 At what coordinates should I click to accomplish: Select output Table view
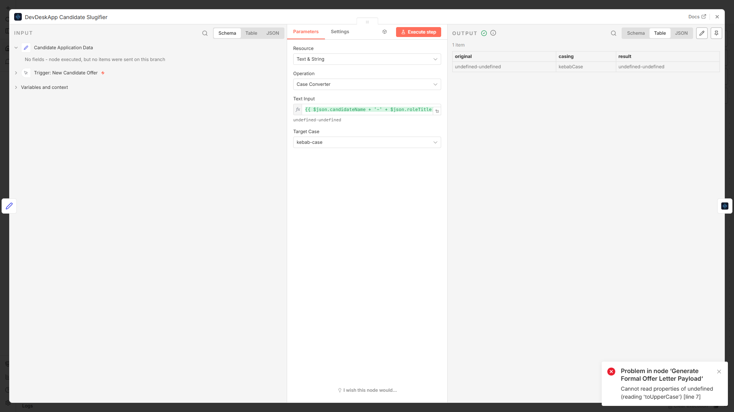pos(660,33)
